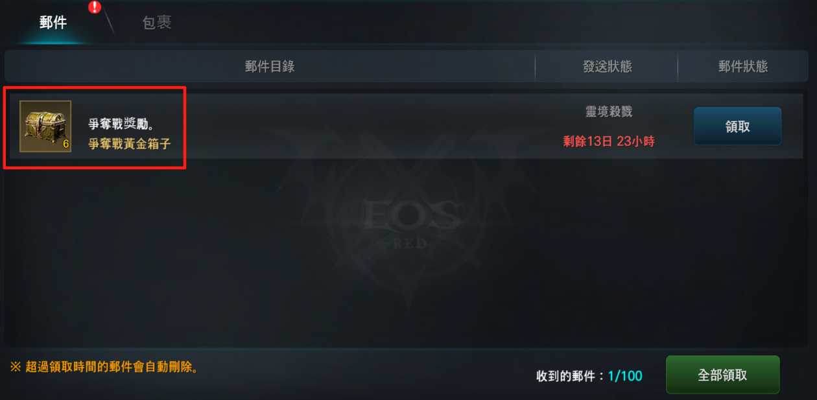
Task: Click the 剩餘13日 23小時 remaining time text
Action: click(608, 141)
